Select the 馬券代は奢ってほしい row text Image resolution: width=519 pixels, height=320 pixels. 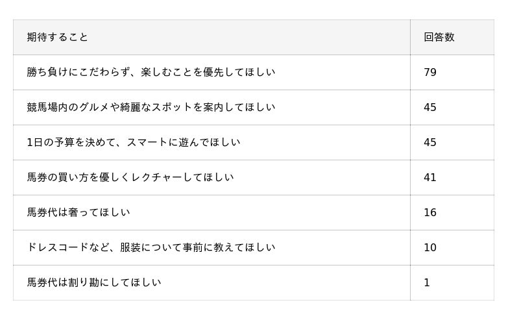point(78,213)
